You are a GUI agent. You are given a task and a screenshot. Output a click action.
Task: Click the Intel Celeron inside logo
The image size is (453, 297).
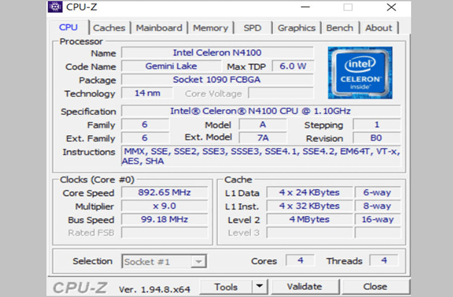(x=360, y=72)
